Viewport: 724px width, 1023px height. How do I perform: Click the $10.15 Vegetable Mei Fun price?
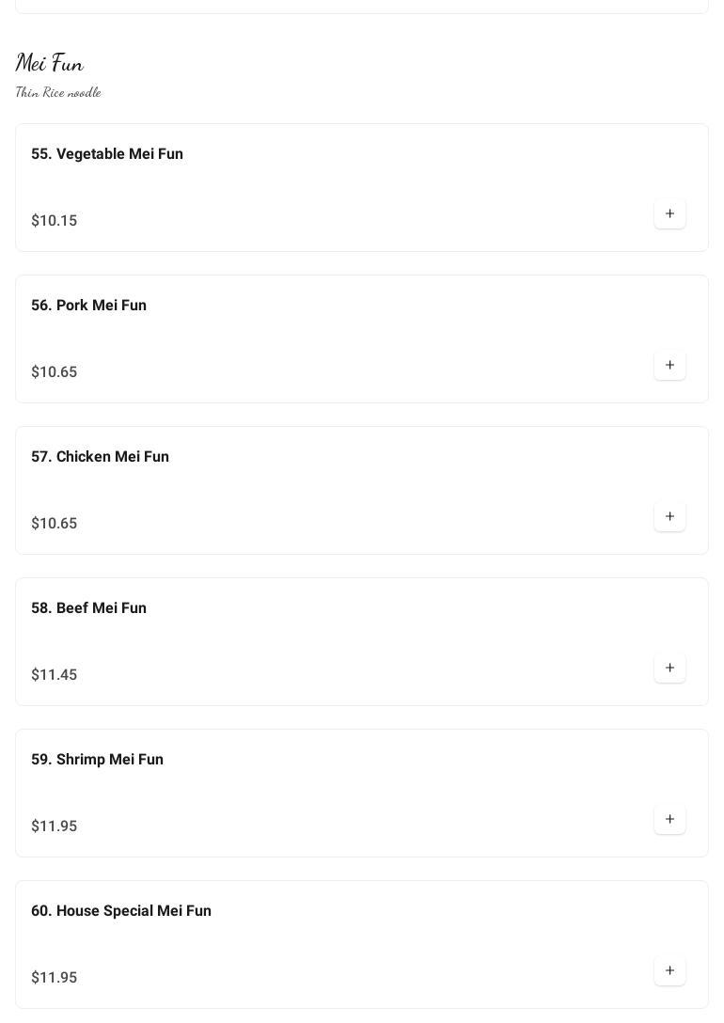tap(55, 221)
